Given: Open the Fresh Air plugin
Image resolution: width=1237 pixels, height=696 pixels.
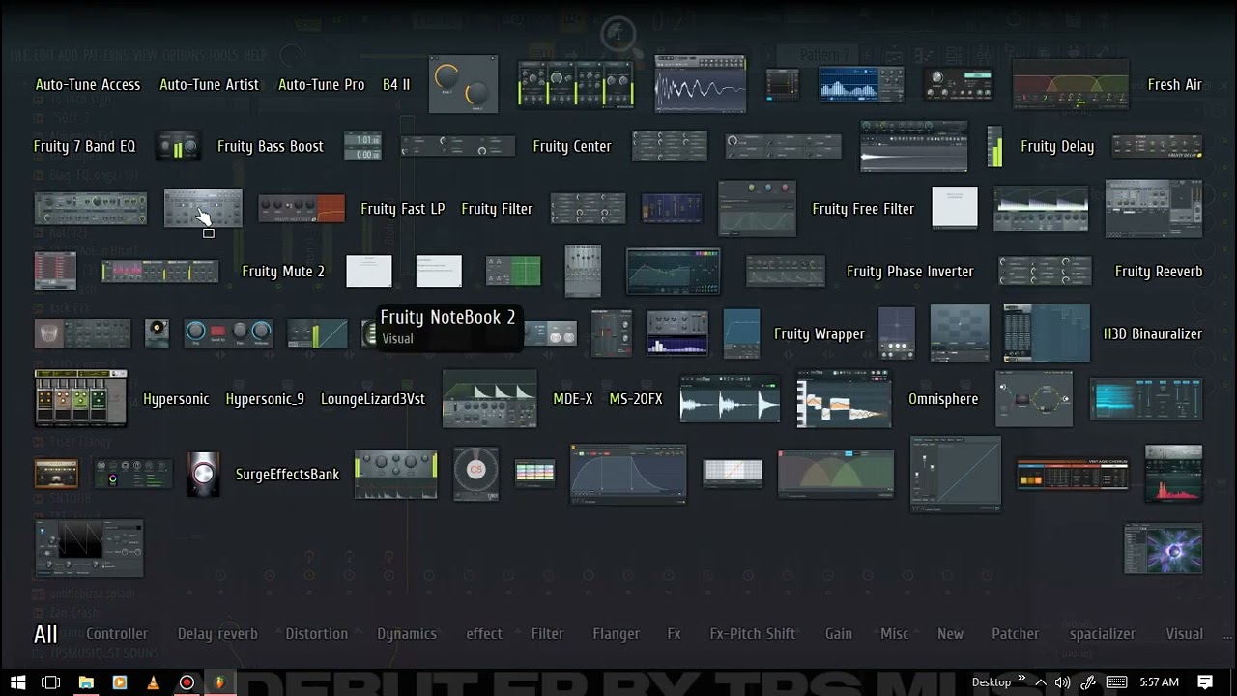Looking at the screenshot, I should (1174, 85).
